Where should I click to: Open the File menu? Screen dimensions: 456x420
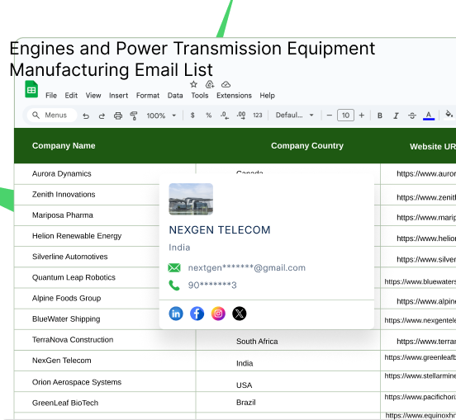tap(51, 96)
